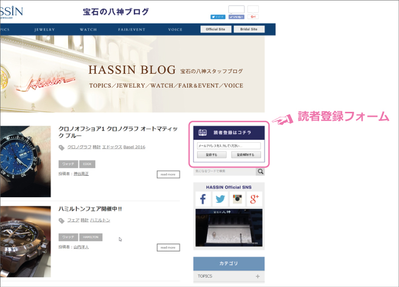Click the Bridal Site button
Viewport: 399px width, 287px height.
249,29
